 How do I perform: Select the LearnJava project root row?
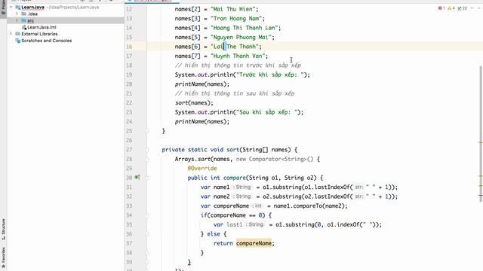[x=66, y=7]
